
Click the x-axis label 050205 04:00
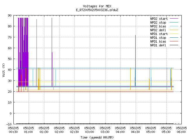[120, 130]
